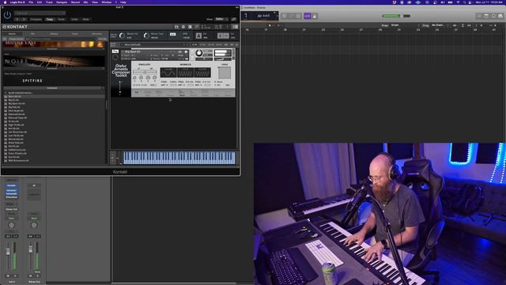This screenshot has width=506, height=285.
Task: Open the plugin preset dropdown
Action: pyautogui.click(x=40, y=13)
